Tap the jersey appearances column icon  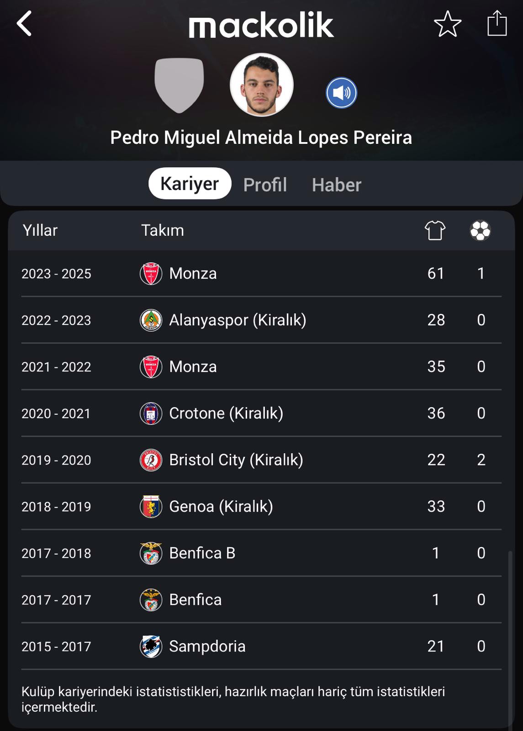[x=435, y=230]
